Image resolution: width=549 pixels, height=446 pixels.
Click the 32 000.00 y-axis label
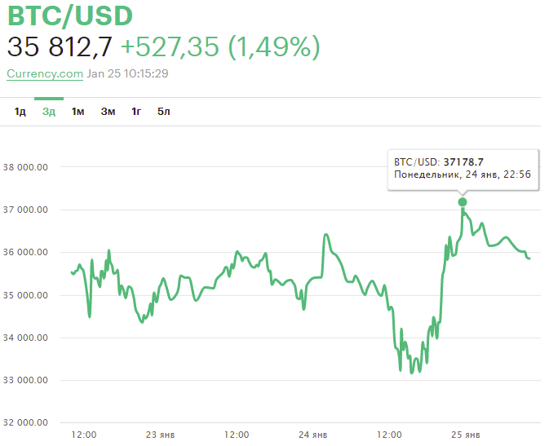click(26, 422)
